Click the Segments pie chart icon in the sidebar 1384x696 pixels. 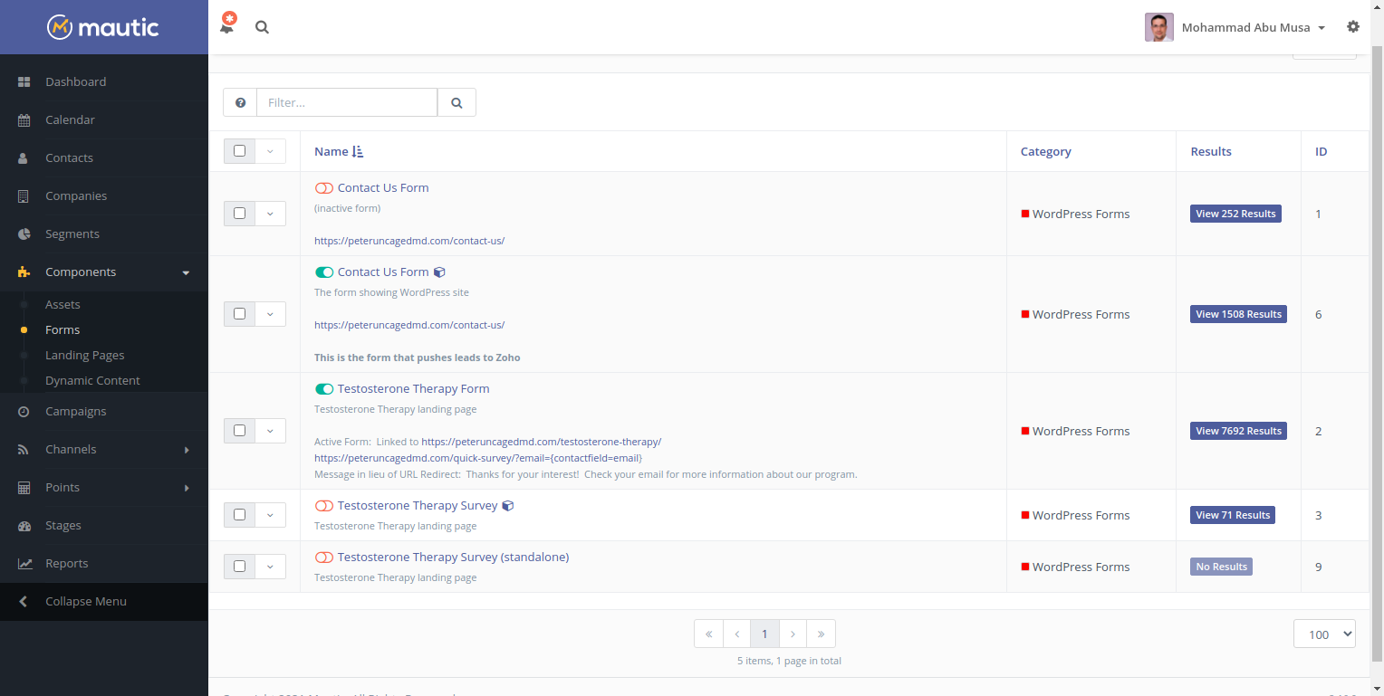point(24,234)
